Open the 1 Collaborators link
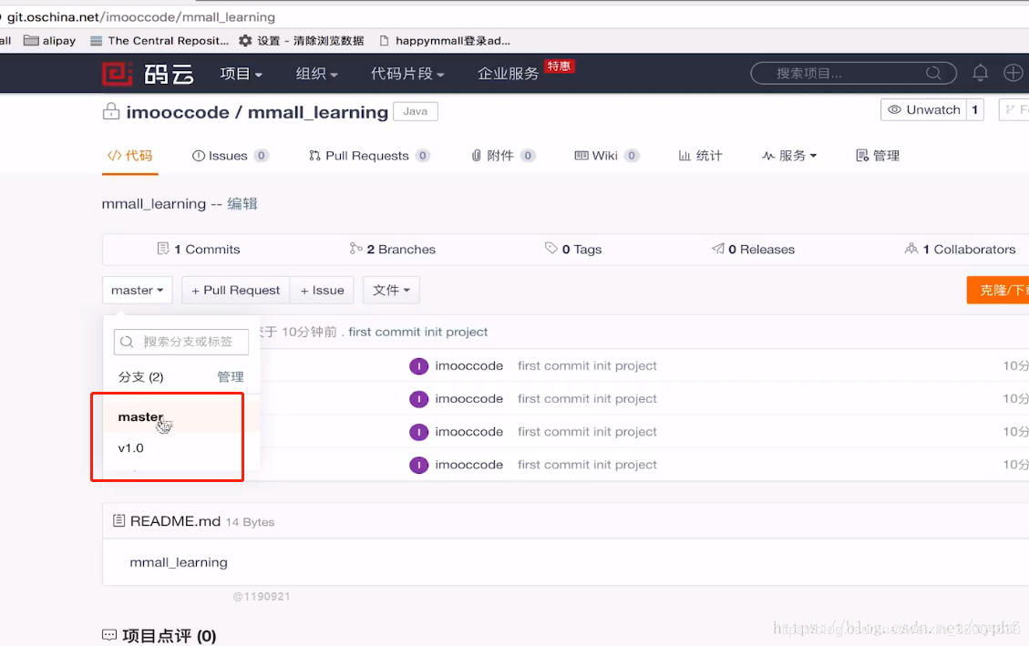 960,250
